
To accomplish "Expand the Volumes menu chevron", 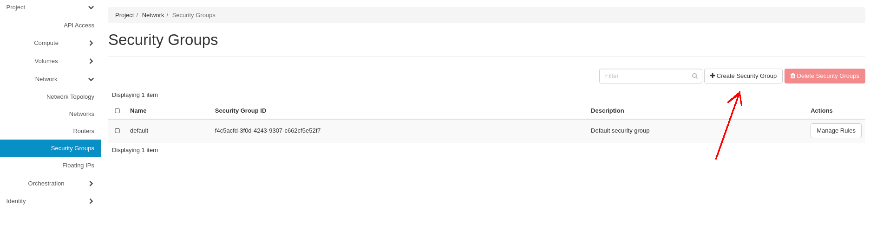I will pyautogui.click(x=91, y=61).
